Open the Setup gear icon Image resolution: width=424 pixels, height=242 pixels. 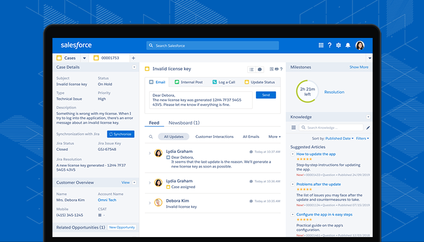[x=339, y=46]
